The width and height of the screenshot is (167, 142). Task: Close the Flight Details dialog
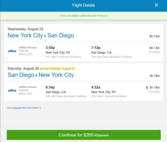(x=156, y=5)
